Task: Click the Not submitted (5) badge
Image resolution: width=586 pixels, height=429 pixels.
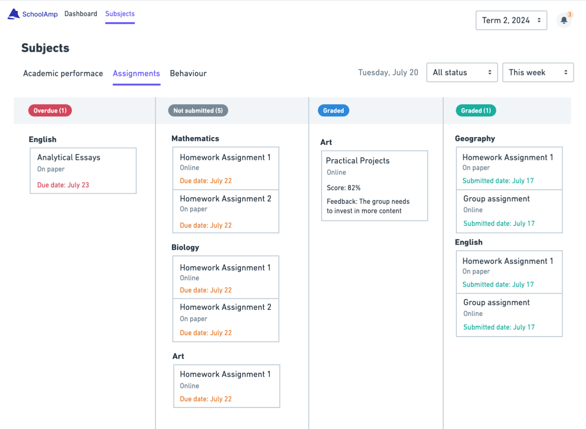Action: tap(198, 111)
